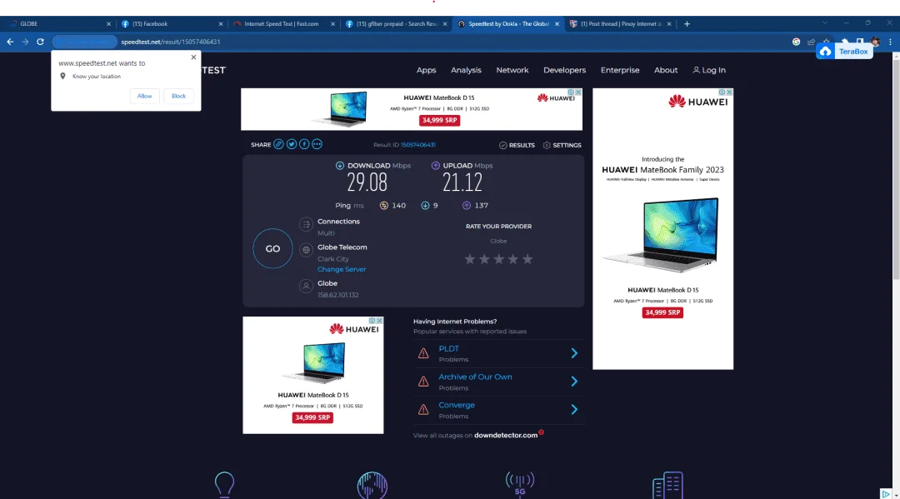This screenshot has width=900, height=499.
Task: Rate provider Globe five stars
Action: click(527, 259)
